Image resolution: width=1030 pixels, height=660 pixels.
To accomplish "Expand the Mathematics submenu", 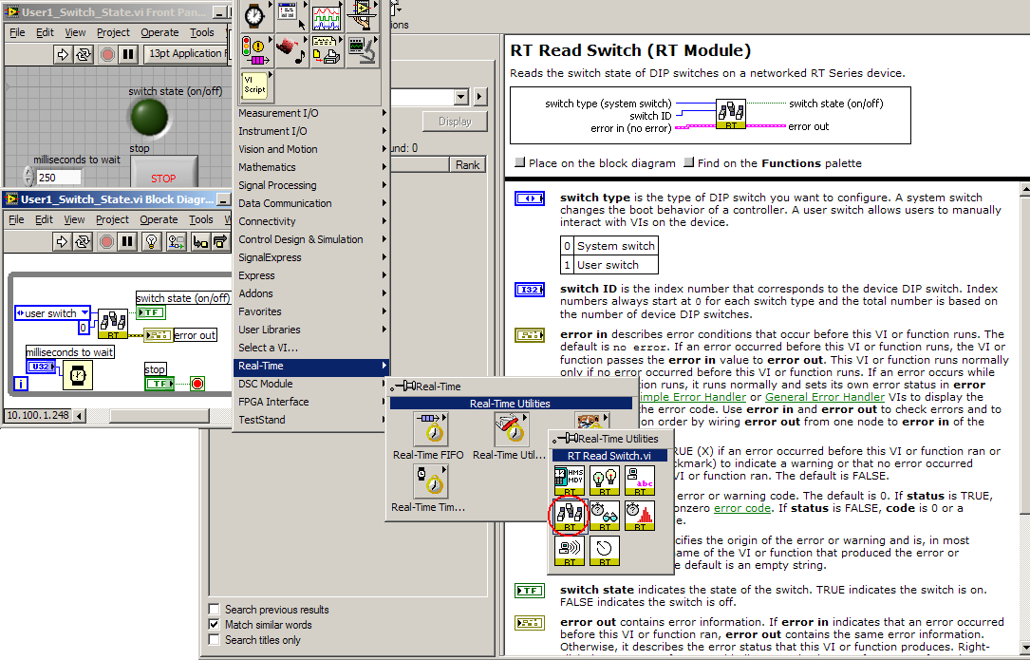I will (x=311, y=167).
